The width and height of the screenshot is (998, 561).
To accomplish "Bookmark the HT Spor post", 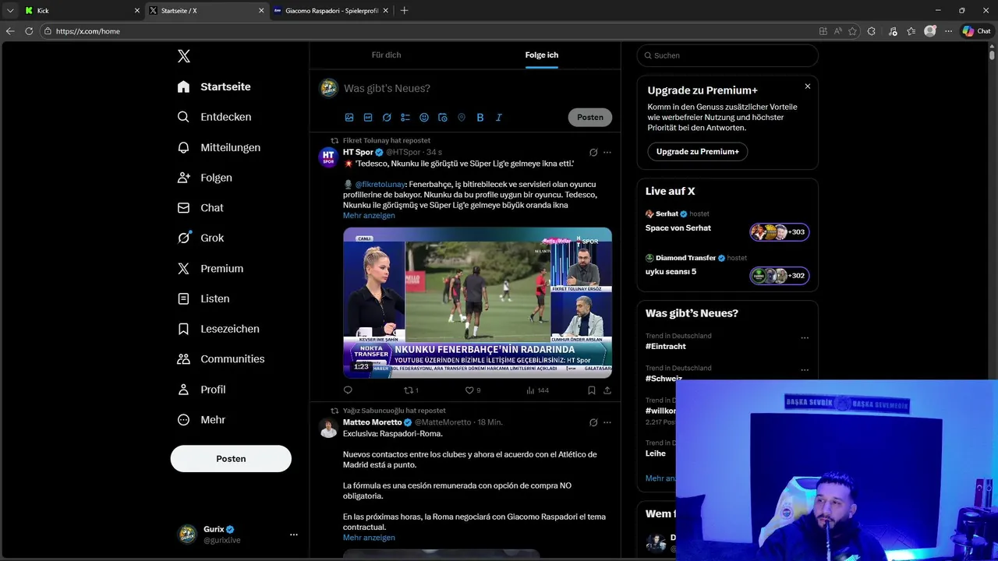I will point(592,390).
